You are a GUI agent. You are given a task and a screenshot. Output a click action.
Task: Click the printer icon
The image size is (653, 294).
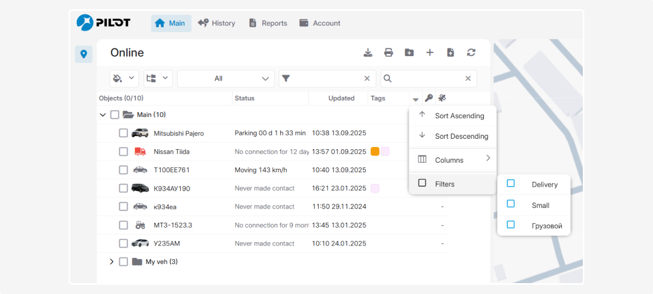tap(389, 53)
